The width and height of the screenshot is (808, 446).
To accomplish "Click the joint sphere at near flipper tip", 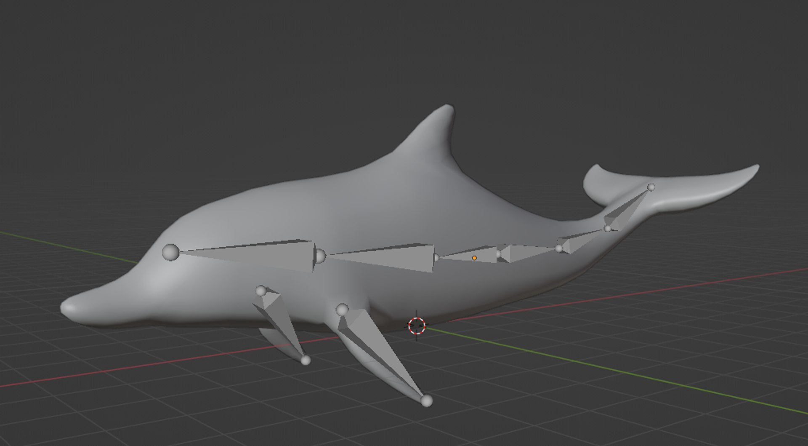I will pos(427,401).
